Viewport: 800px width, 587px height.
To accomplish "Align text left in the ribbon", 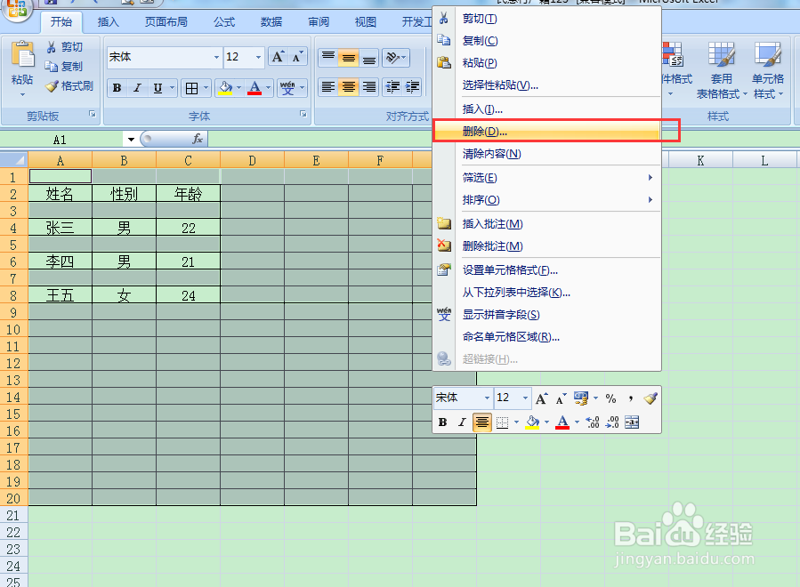I will tap(328, 87).
